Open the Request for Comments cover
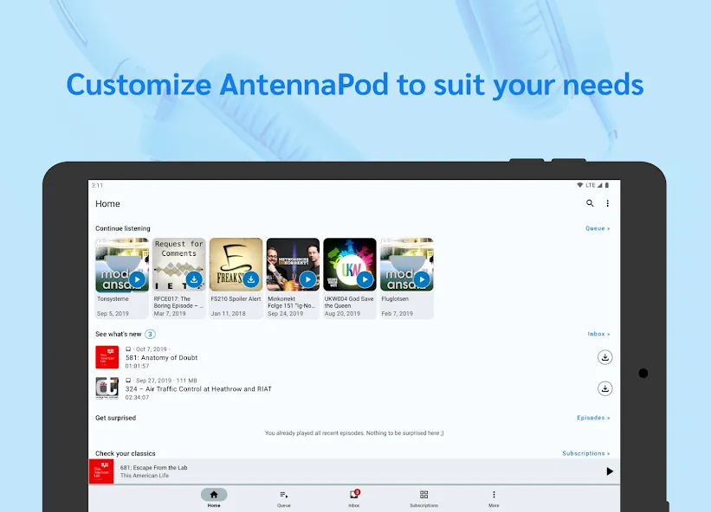The height and width of the screenshot is (512, 711). click(179, 265)
